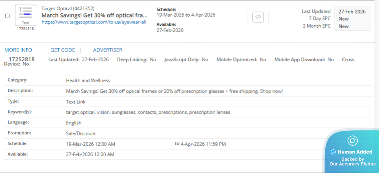Image resolution: width=379 pixels, height=173 pixels.
Task: Click the Accuracy Pledge badge icon
Action: point(352,140)
